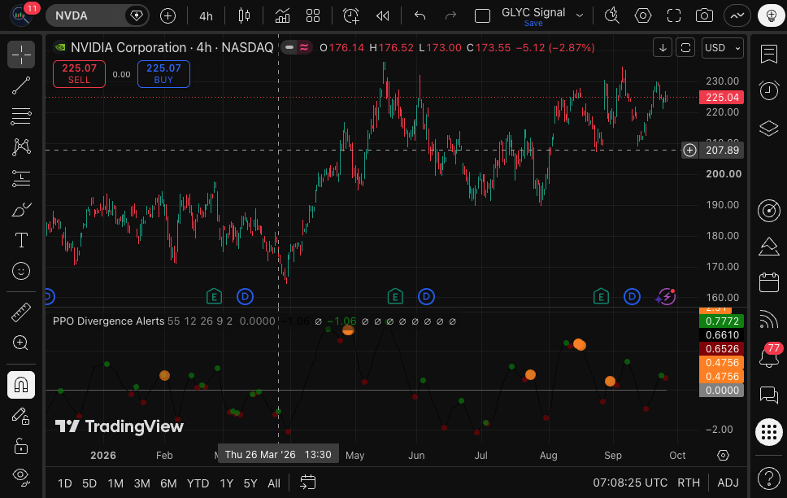
Task: Click the zoom in tool
Action: 21,343
